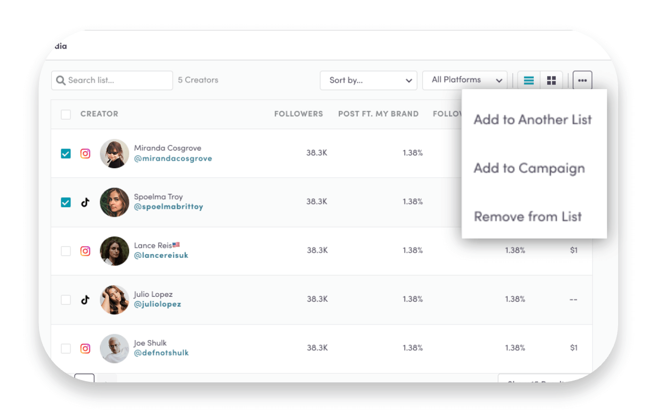The width and height of the screenshot is (648, 410).
Task: Click TikTok icon beside Spoelma Troy
Action: click(85, 202)
